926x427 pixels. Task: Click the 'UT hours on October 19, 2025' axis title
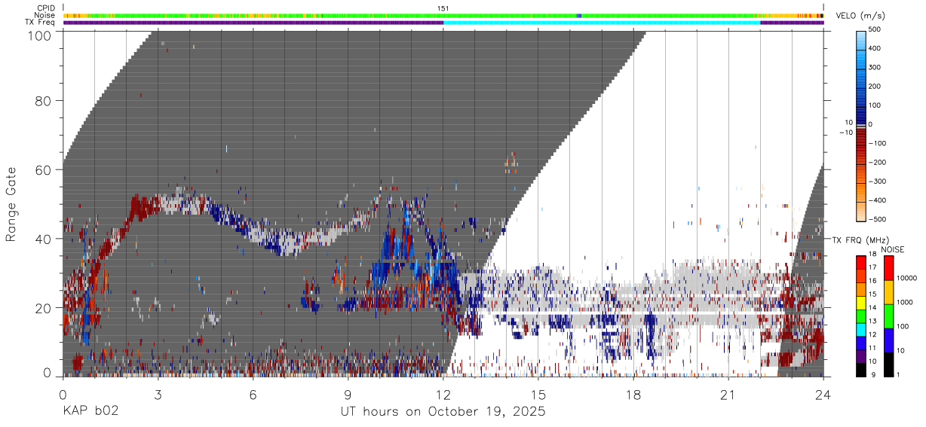click(x=443, y=412)
